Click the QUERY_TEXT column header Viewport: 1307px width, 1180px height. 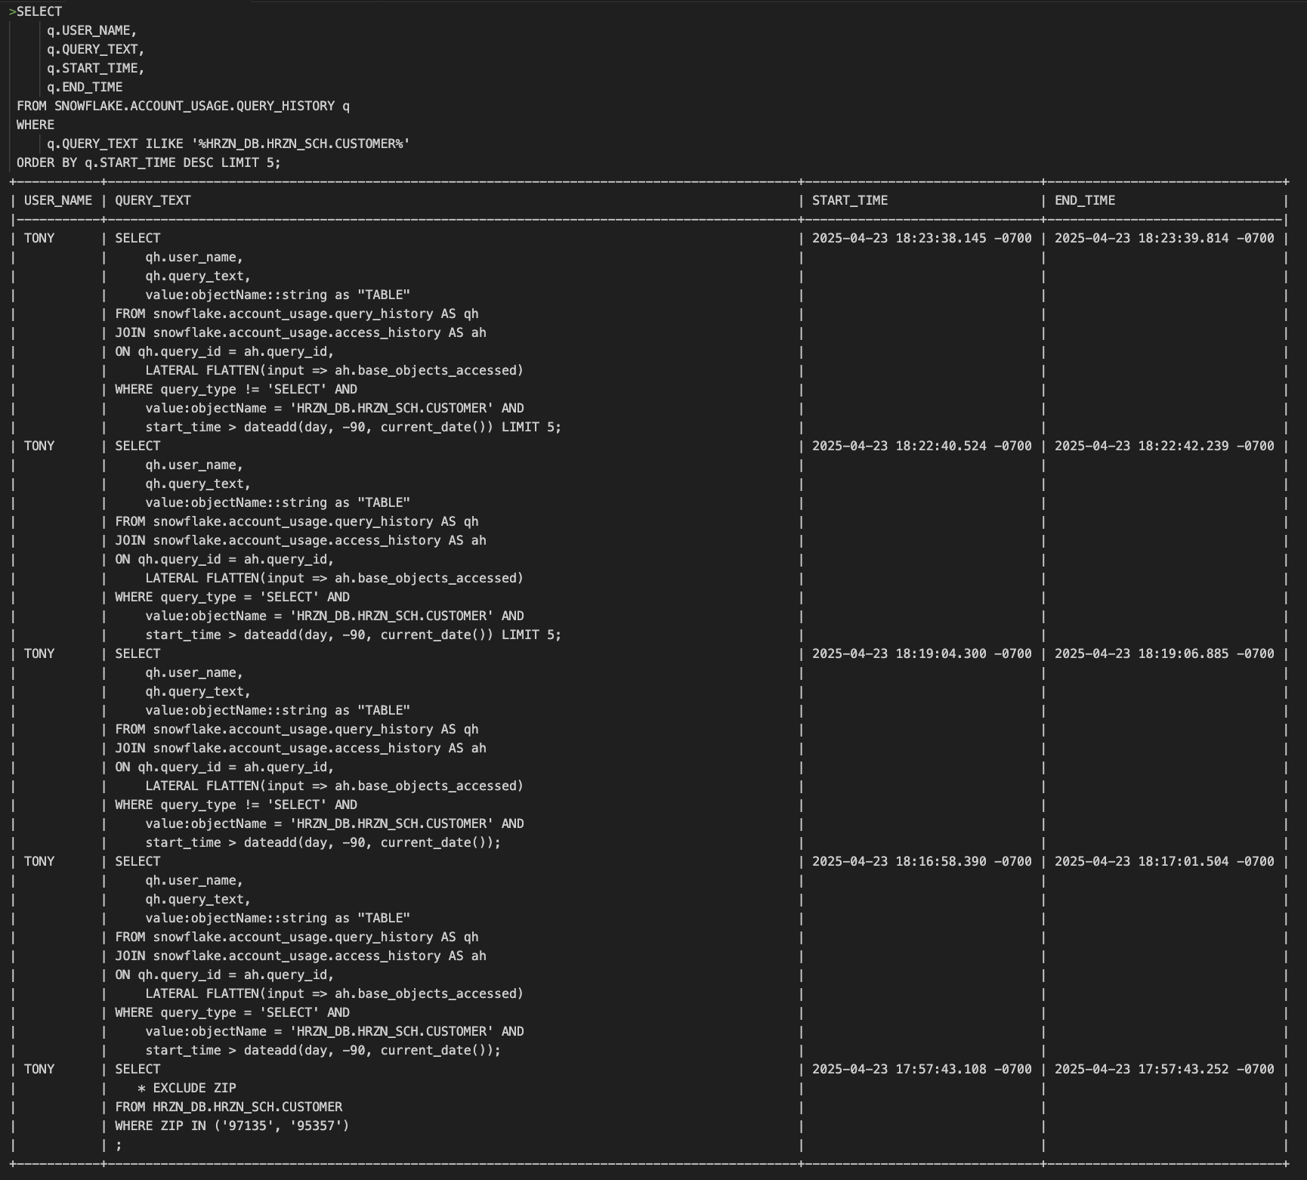150,200
